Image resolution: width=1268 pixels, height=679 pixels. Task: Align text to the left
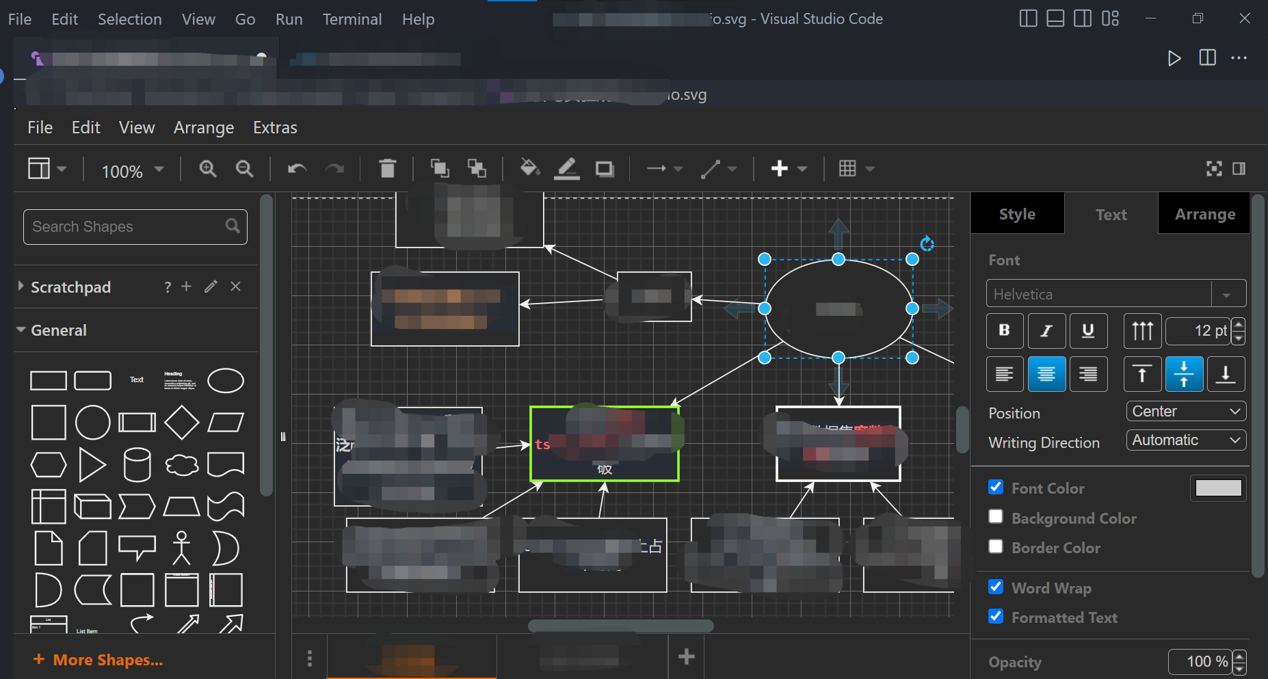[x=1004, y=374]
